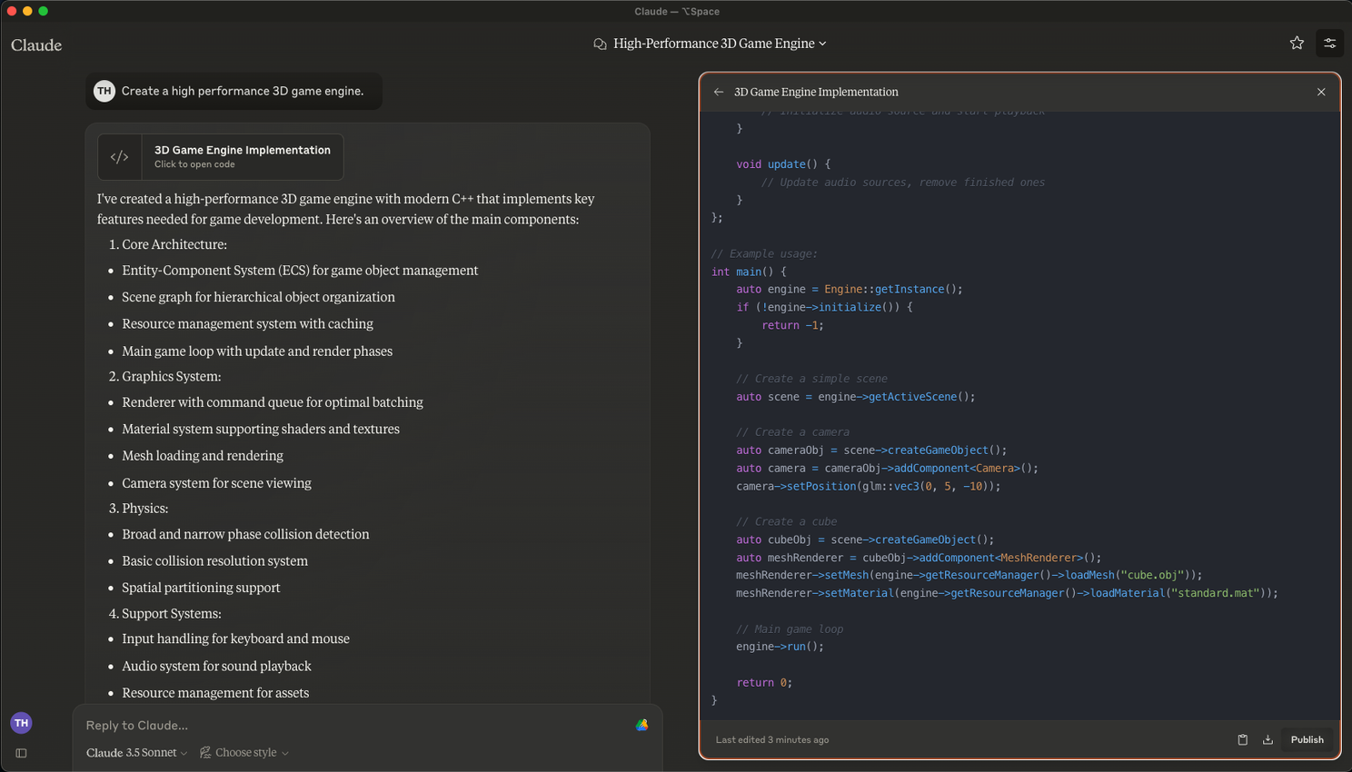Click the code brackets icon on the artifact card
Screen dimensions: 1352x772
pos(120,157)
